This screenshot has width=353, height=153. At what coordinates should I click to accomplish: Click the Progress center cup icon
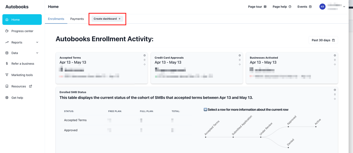tap(7, 31)
